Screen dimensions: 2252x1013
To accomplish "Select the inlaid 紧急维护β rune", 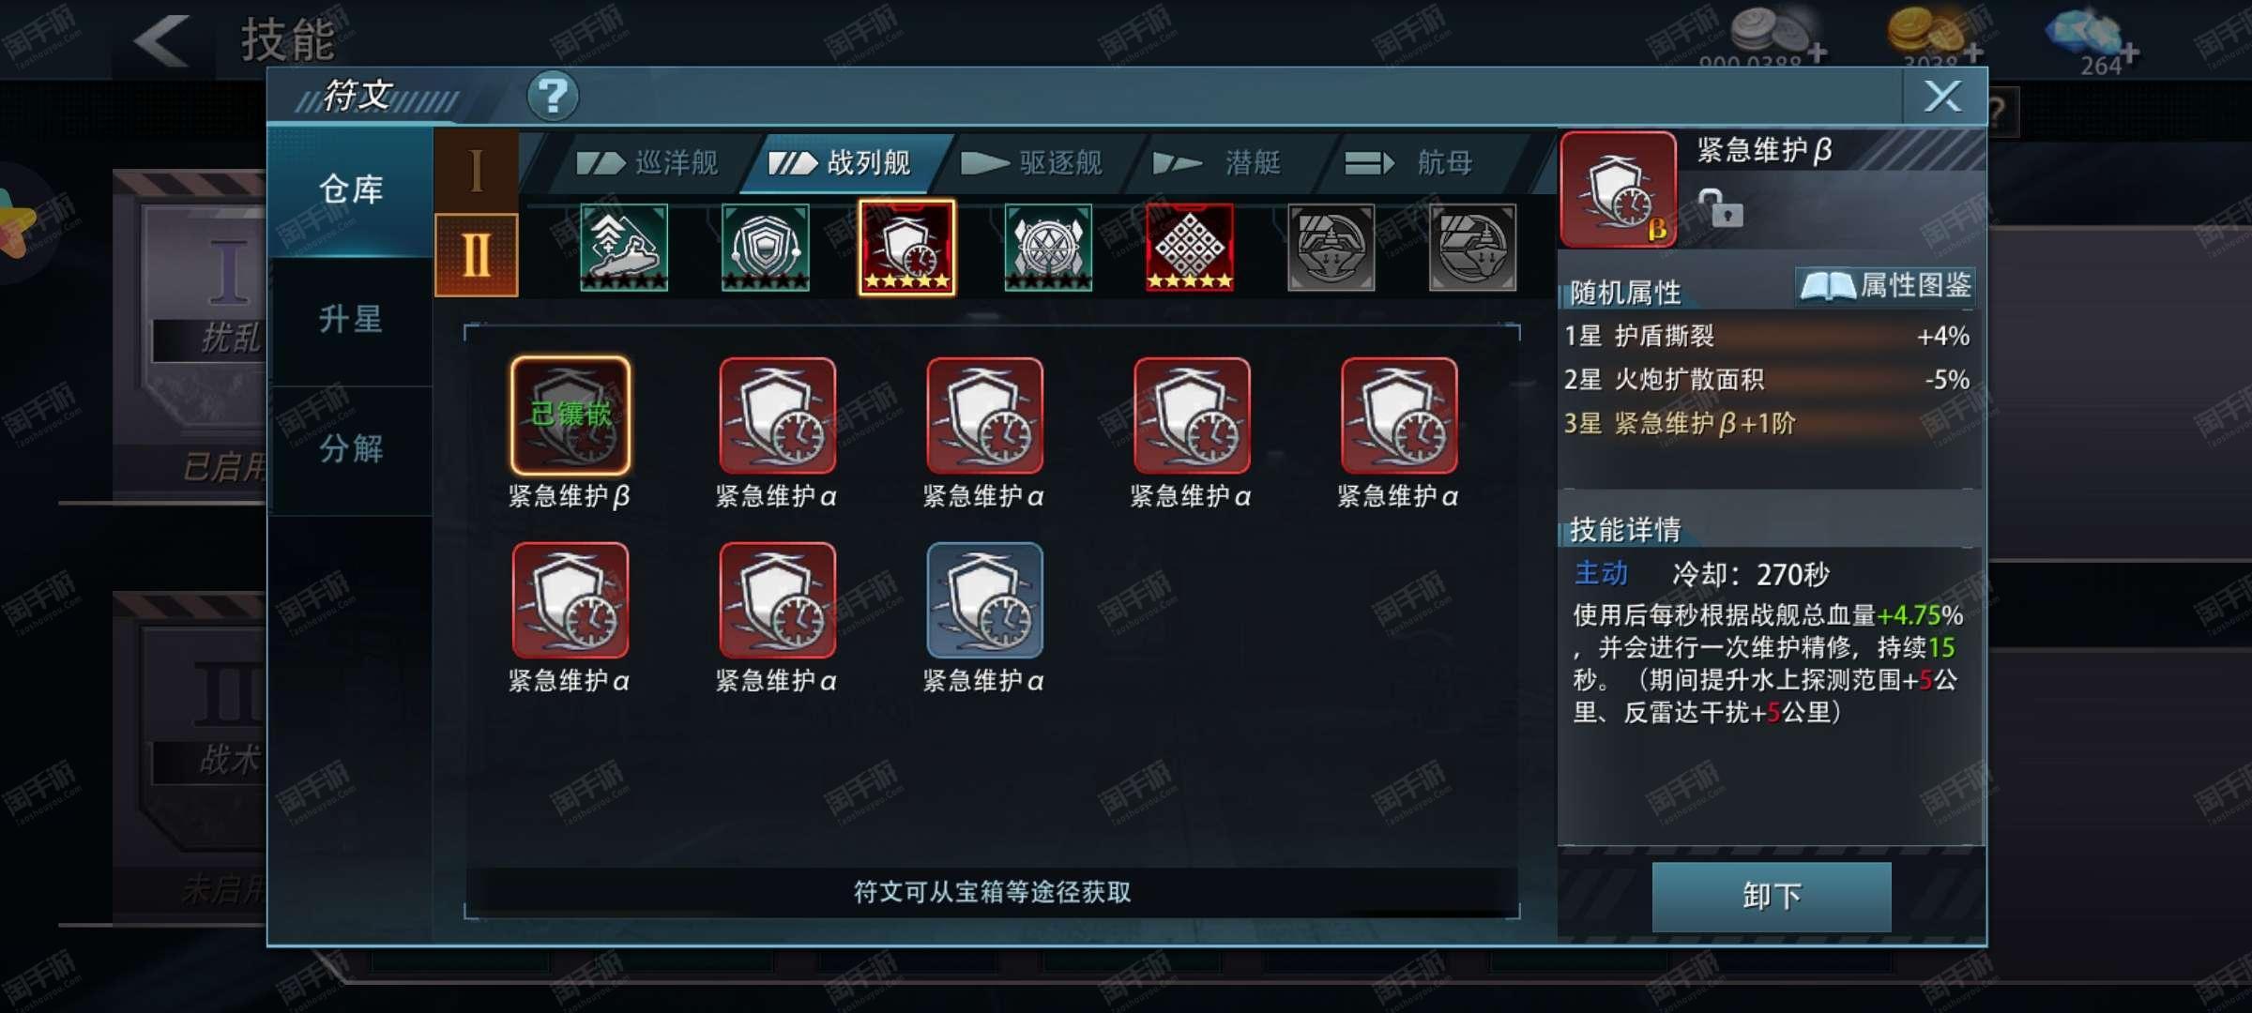I will (x=571, y=416).
